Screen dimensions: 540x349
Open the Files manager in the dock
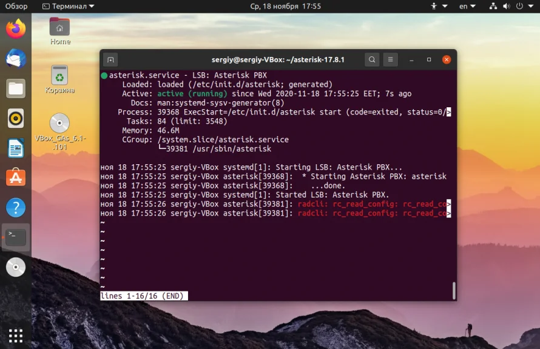tap(16, 88)
